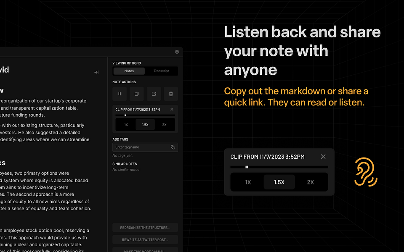404x252 pixels.
Task: Switch to the Transcript view
Action: (162, 71)
